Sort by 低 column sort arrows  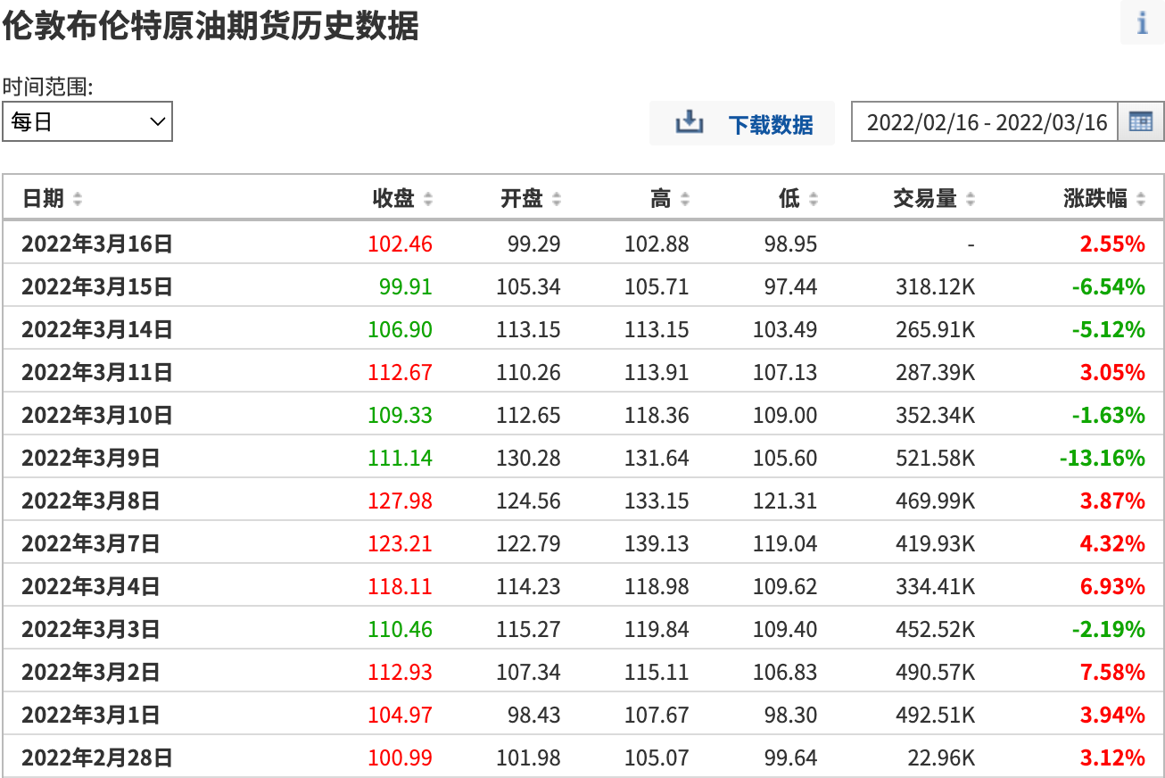[x=813, y=199]
